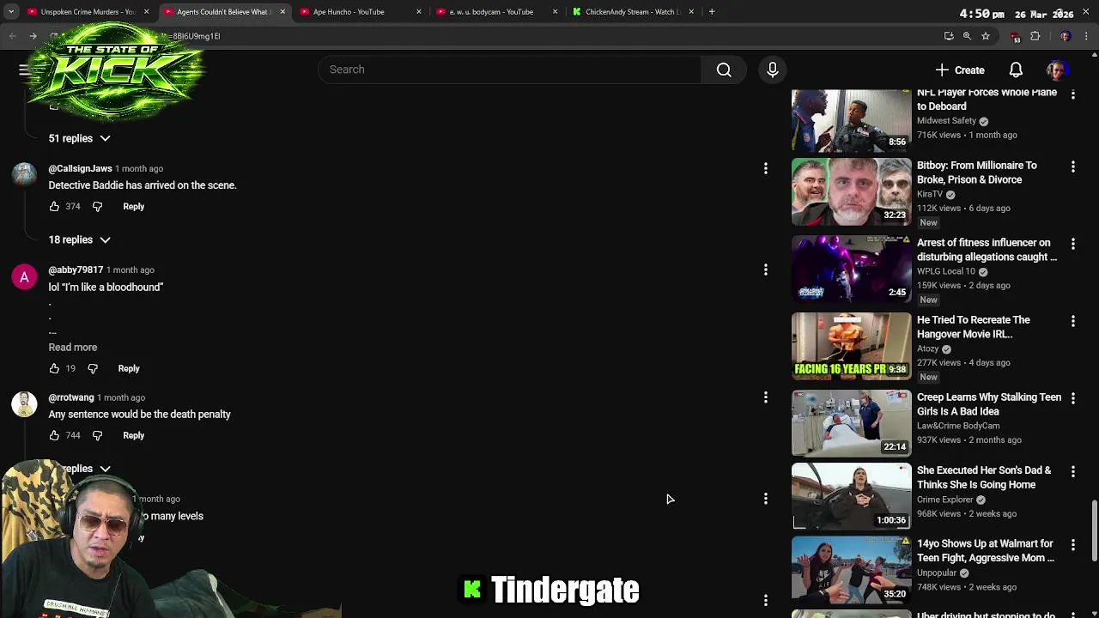This screenshot has height=618, width=1099.
Task: Expand Read more on bloodhound comment
Action: 73,348
